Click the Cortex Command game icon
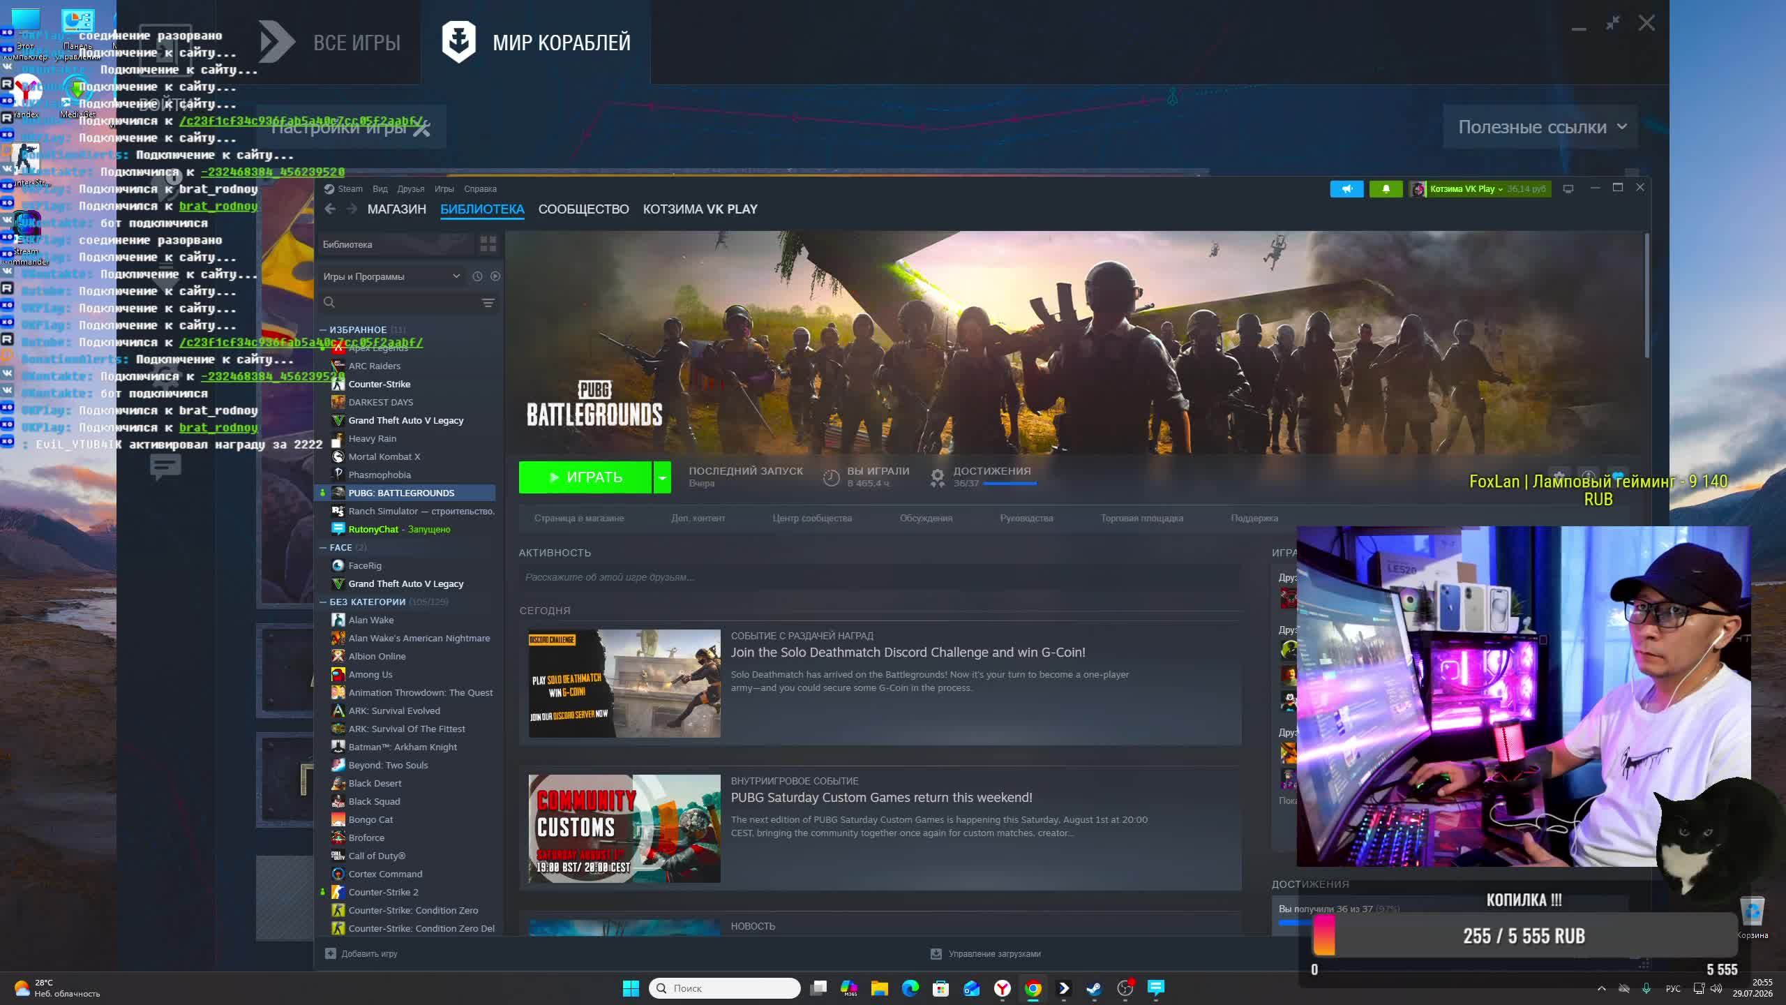 [338, 874]
